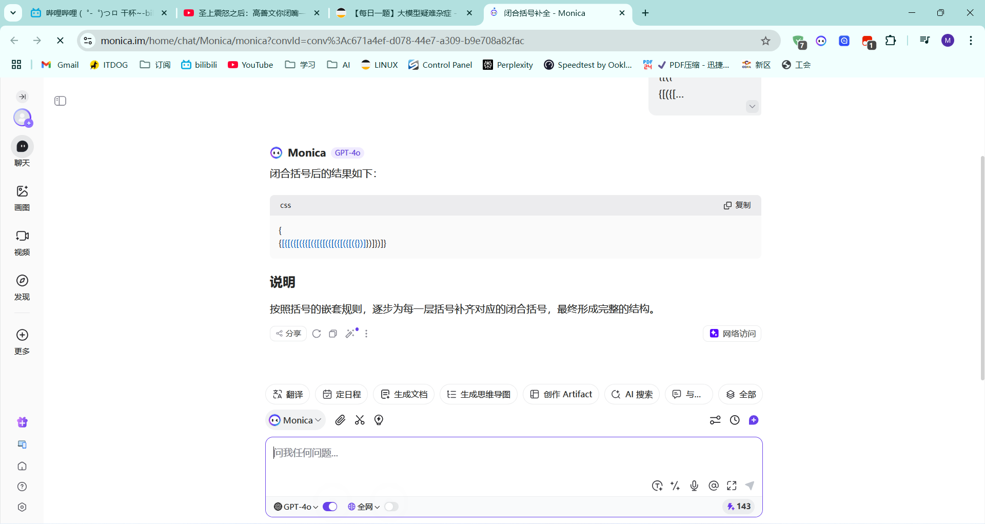Open the 画图 image tool in sidebar
Screen dimensions: 985x524
point(22,198)
